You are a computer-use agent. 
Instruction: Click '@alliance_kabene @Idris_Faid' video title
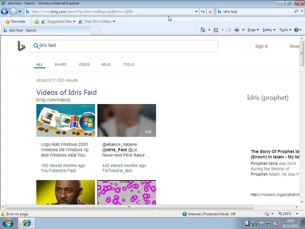coord(126,150)
